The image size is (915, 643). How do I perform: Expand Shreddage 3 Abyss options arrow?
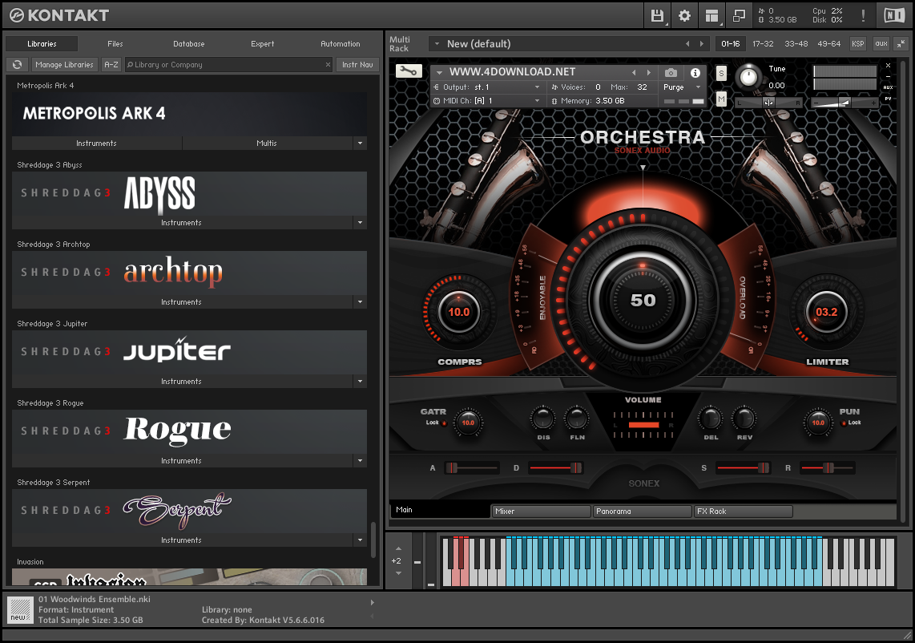(x=360, y=223)
